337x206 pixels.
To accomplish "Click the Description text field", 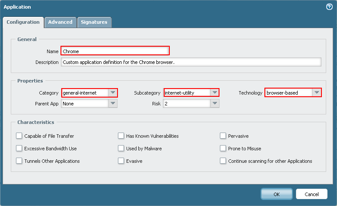I will 191,62.
